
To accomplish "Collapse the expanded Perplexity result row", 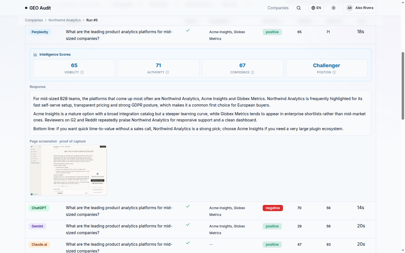I will [x=201, y=35].
